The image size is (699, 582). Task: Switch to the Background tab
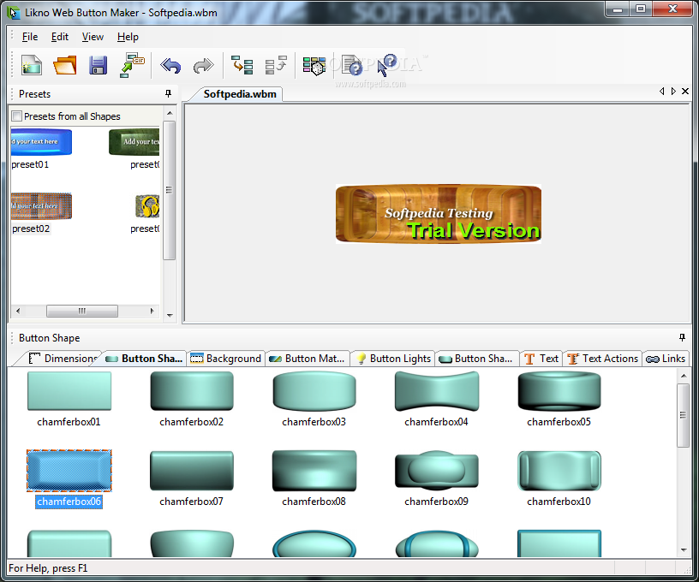[x=225, y=359]
